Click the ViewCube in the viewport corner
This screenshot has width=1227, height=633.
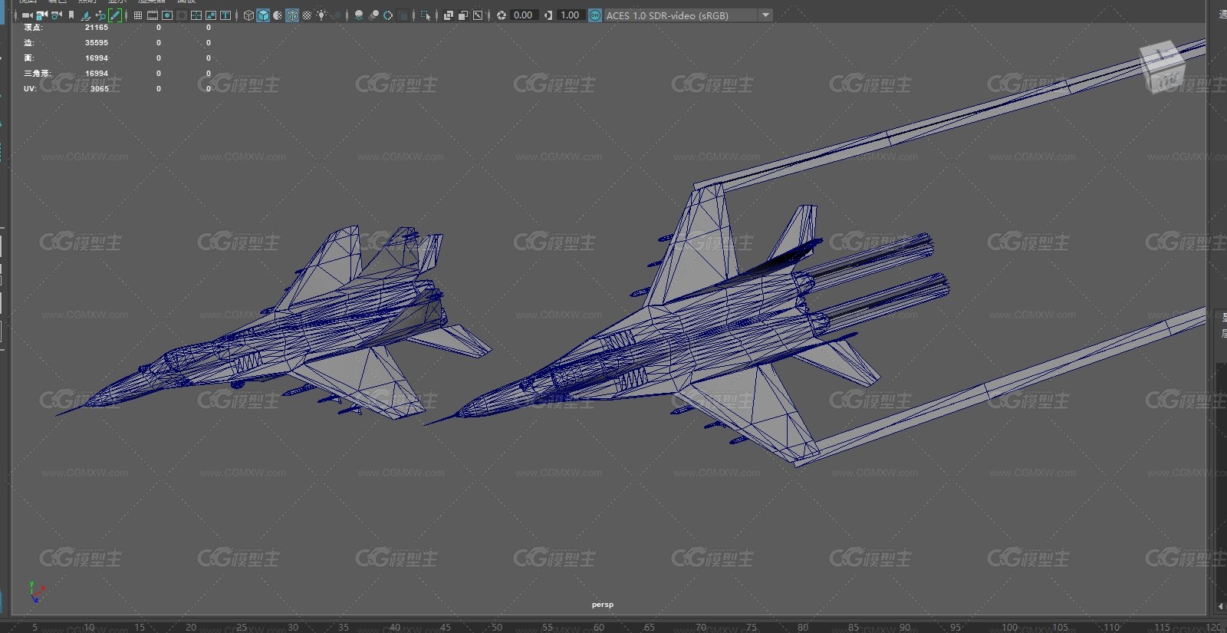pos(1162,66)
